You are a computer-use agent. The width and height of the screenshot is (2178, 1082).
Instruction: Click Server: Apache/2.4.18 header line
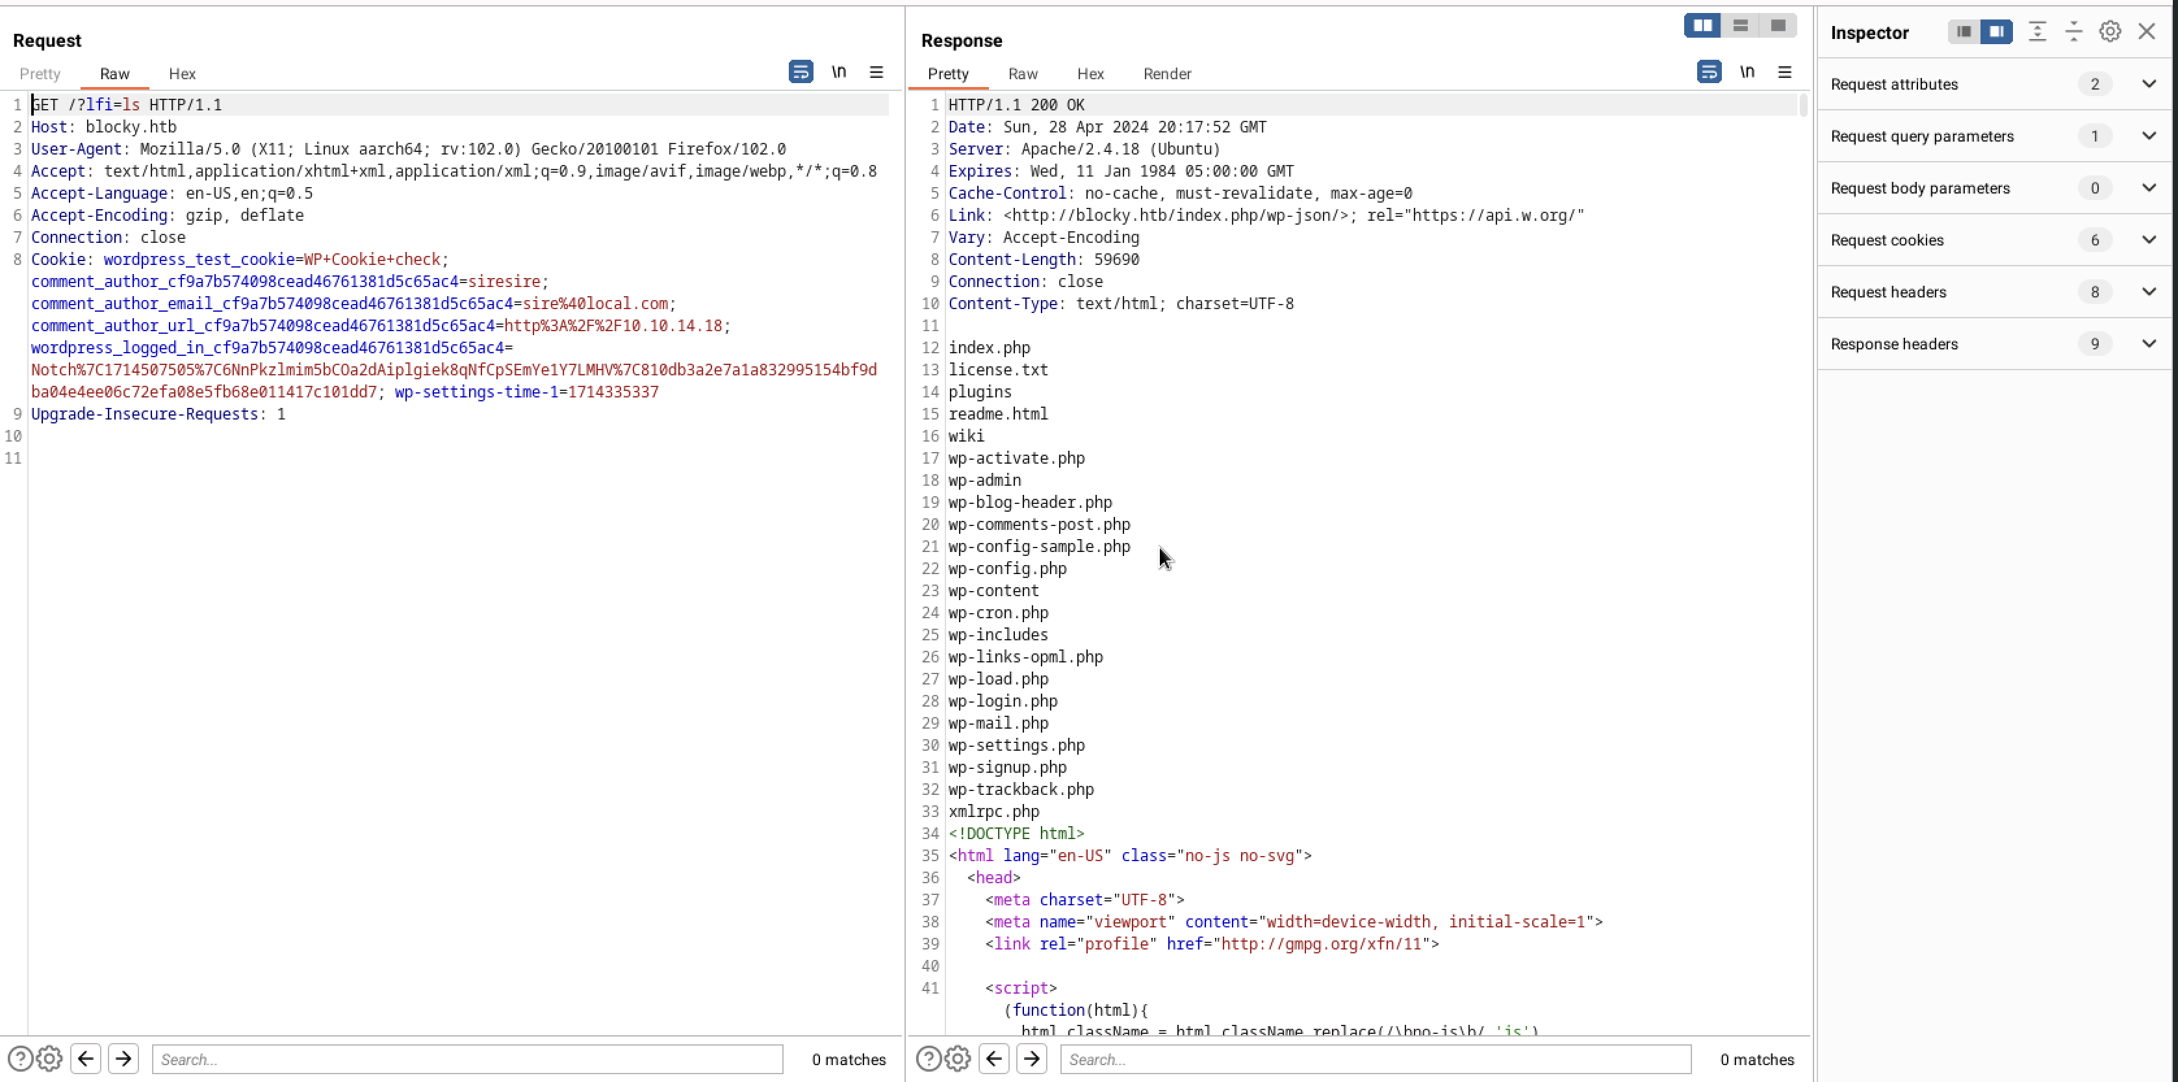1084,149
